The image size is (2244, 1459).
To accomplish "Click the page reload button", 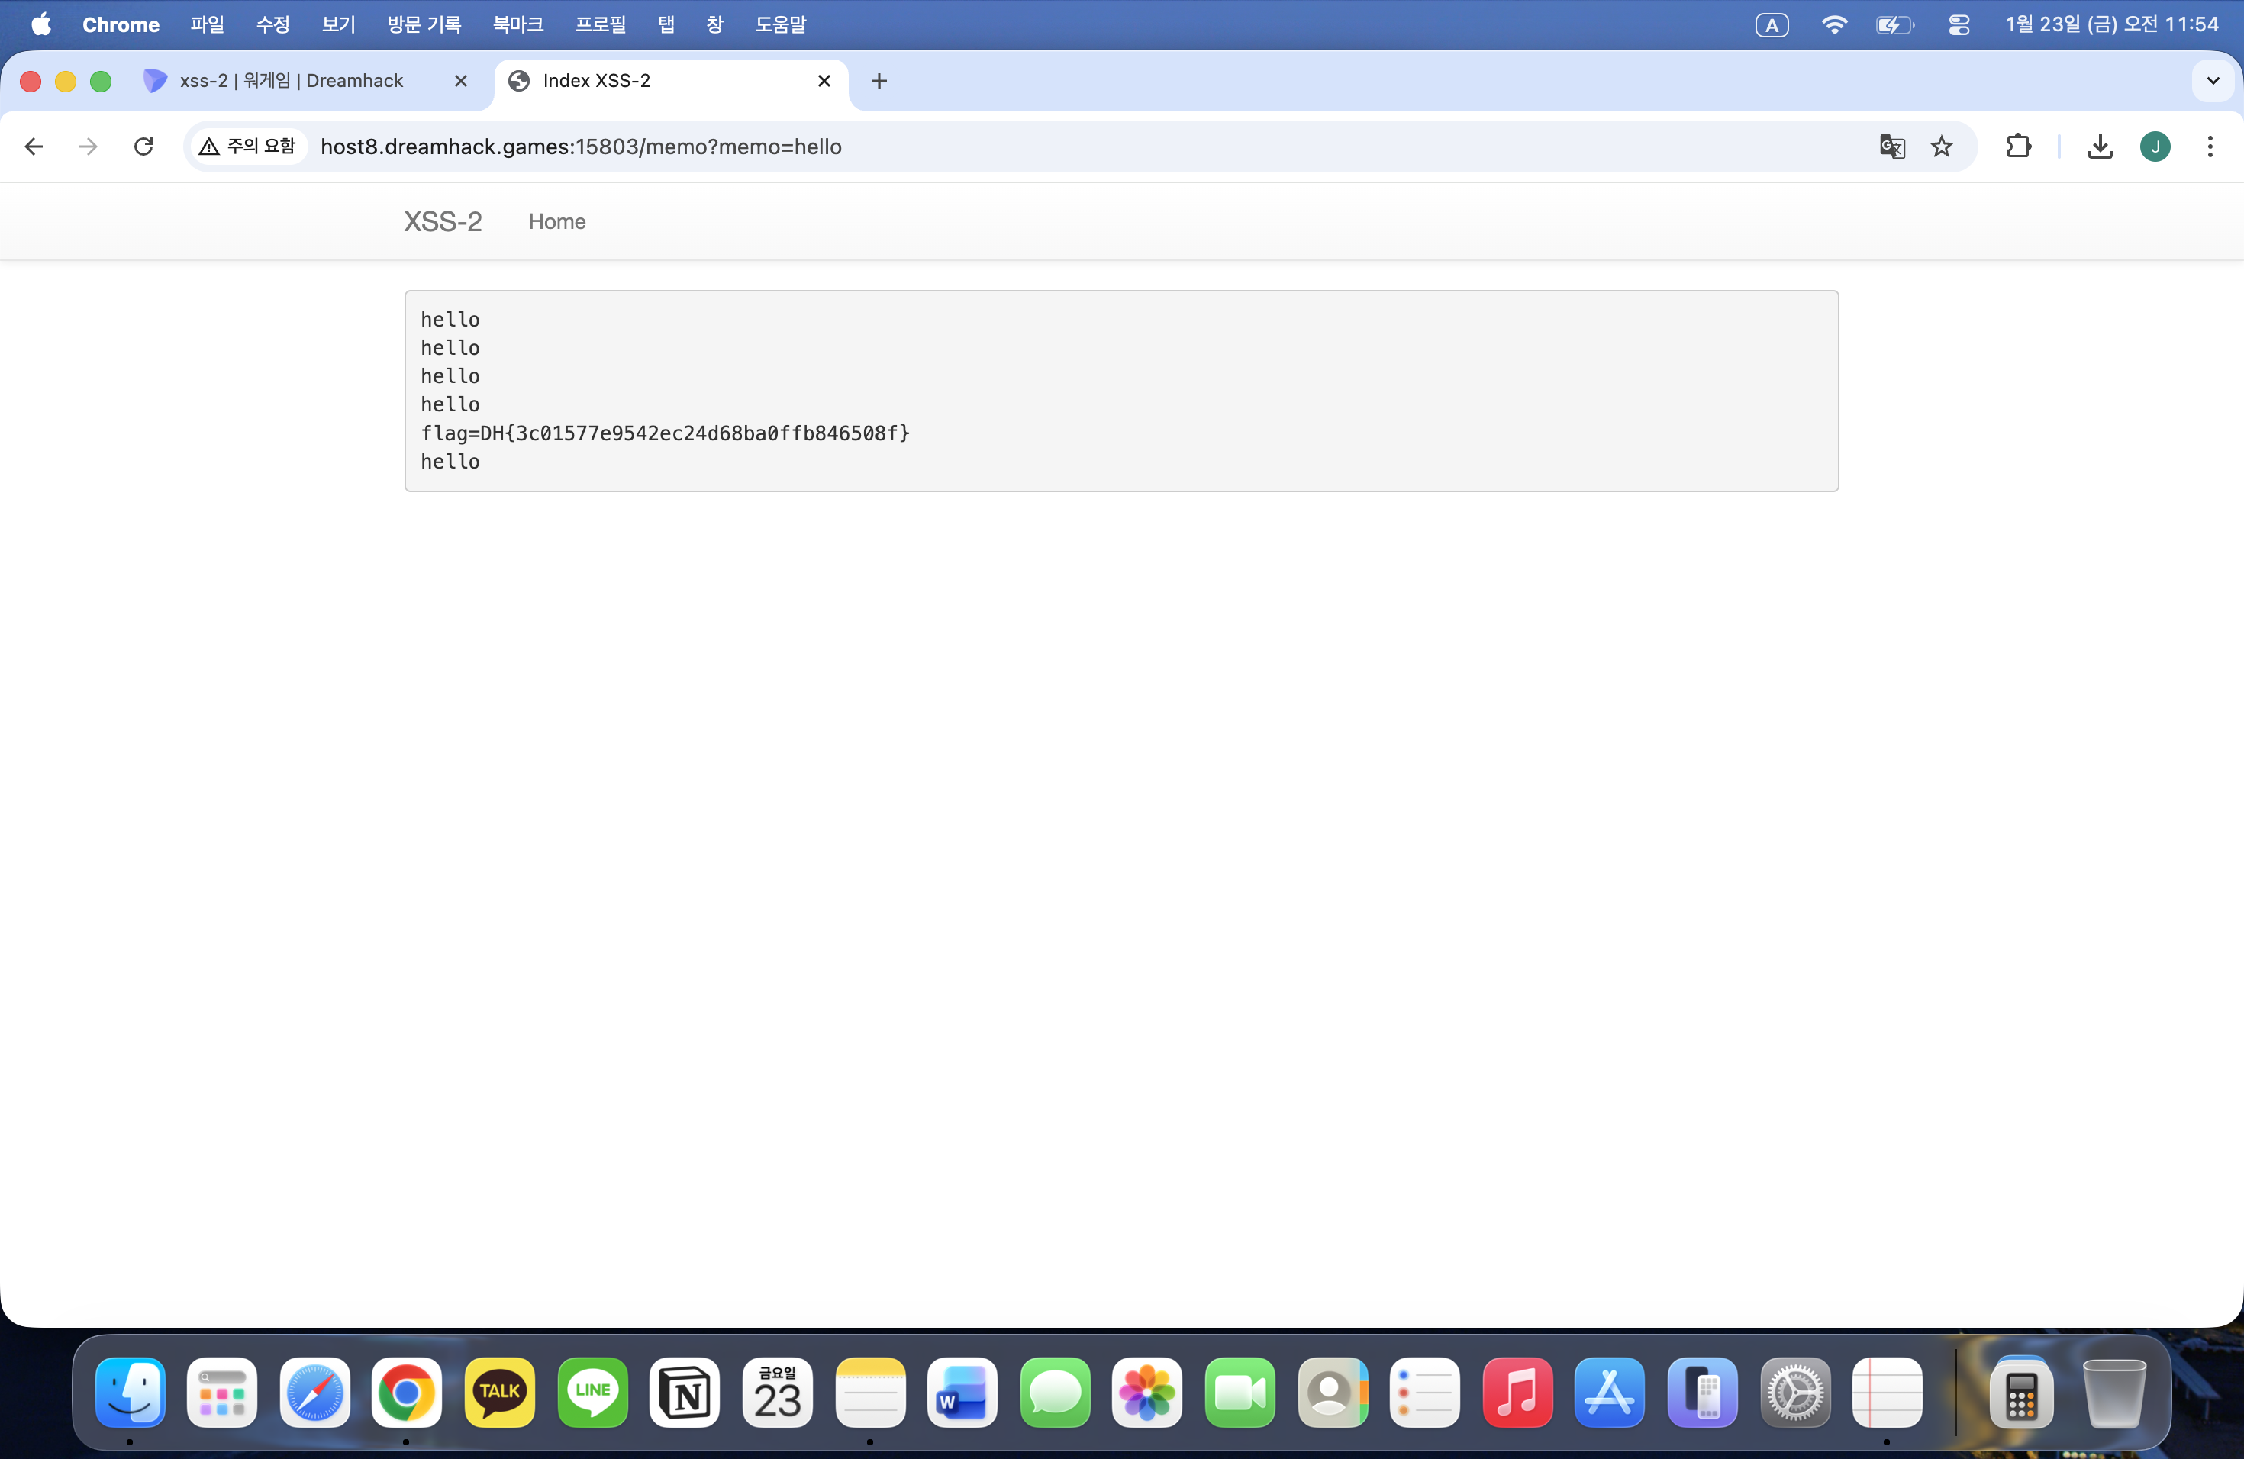I will [x=143, y=146].
